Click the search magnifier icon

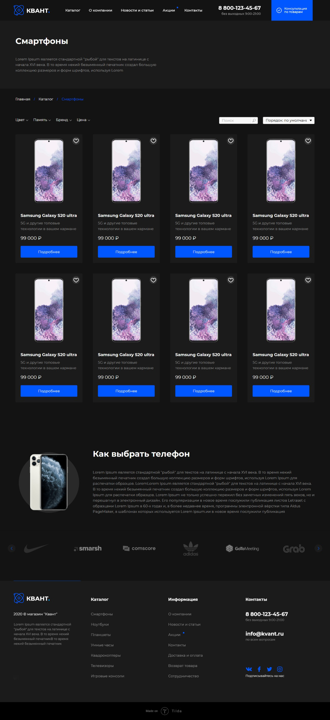[254, 121]
